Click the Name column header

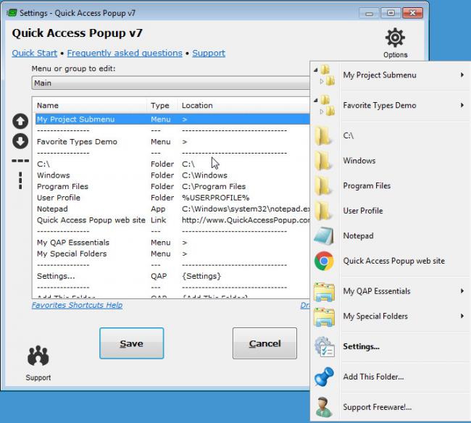click(x=90, y=105)
